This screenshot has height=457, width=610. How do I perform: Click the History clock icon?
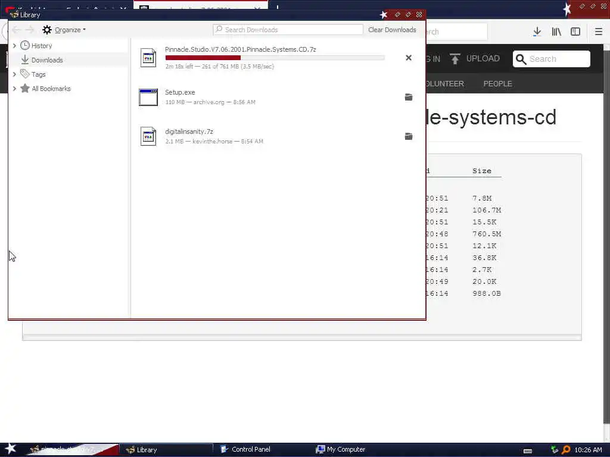pyautogui.click(x=25, y=45)
